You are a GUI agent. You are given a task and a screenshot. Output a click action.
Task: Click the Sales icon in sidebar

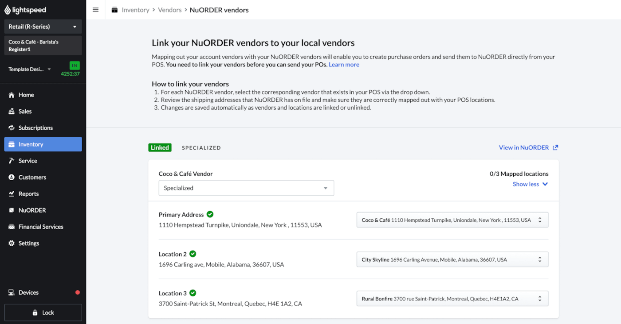(x=12, y=112)
